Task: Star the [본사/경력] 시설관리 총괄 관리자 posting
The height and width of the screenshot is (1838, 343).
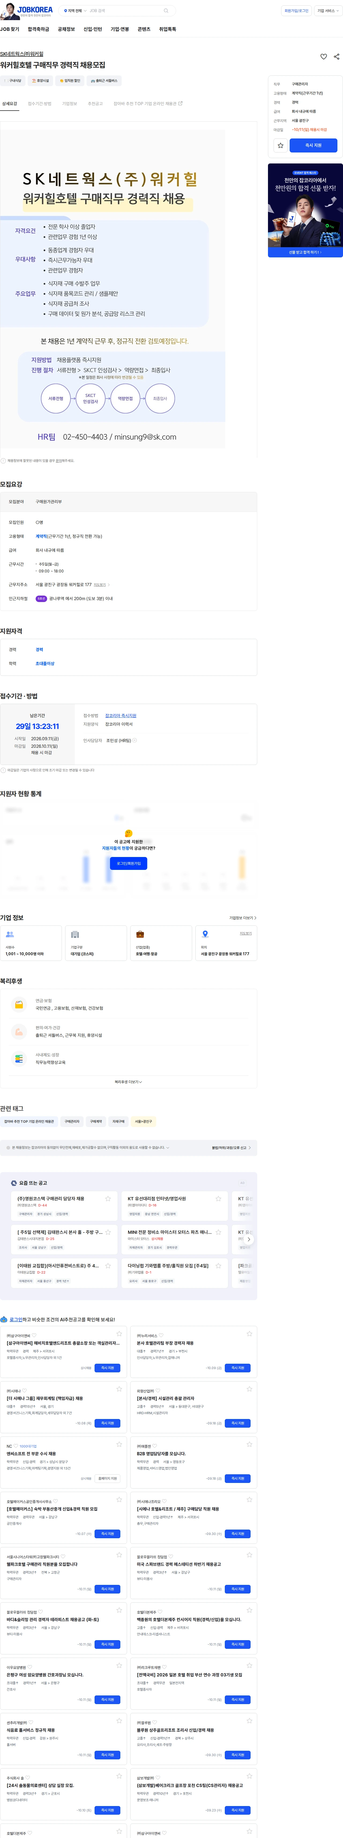Action: click(x=249, y=1389)
